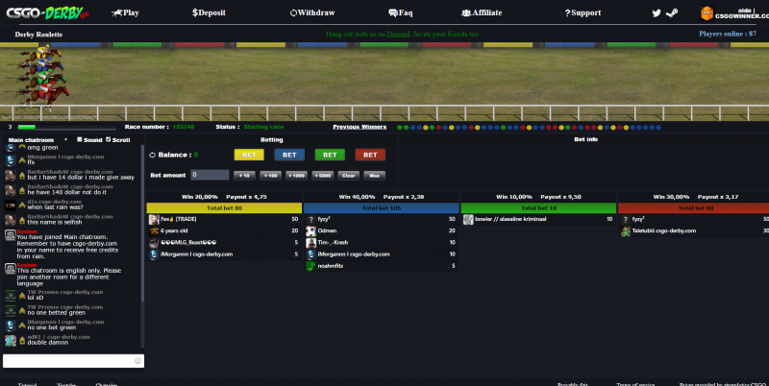The width and height of the screenshot is (769, 386).
Task: Click avatar beside 'when last rain was?'
Action: [10, 205]
